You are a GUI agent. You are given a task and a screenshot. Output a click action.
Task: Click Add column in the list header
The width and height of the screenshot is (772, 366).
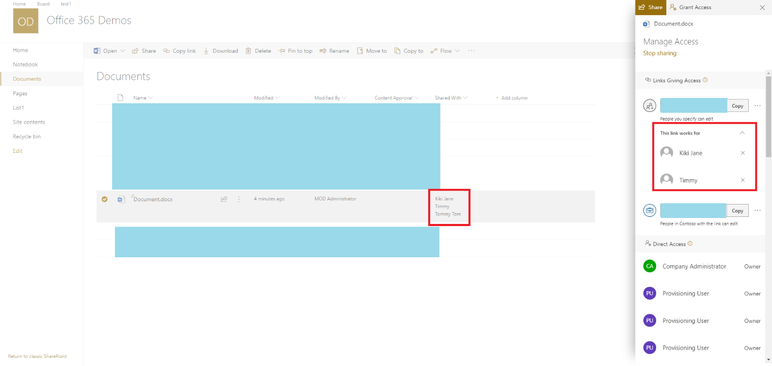(x=511, y=98)
